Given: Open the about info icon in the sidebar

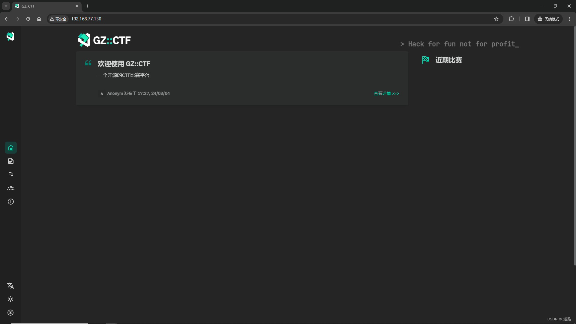Looking at the screenshot, I should tap(11, 202).
